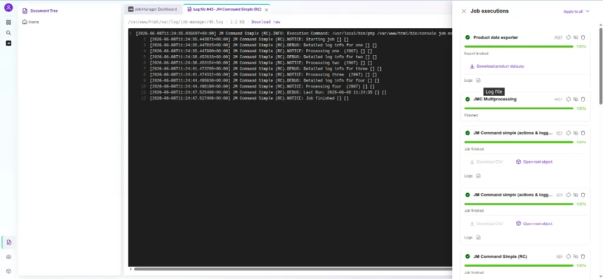The image size is (603, 279).
Task: Select Home in the document tree
Action: (x=31, y=22)
